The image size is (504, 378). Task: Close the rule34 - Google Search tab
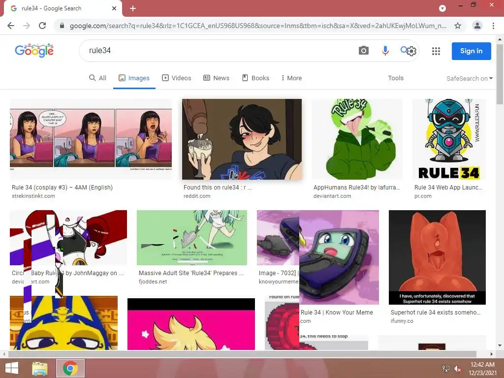(x=114, y=8)
